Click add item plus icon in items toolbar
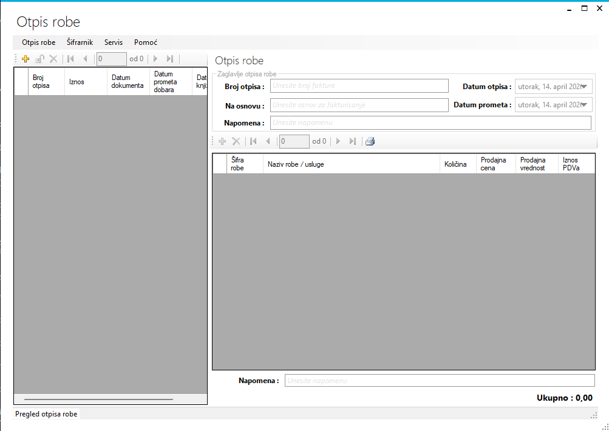The image size is (609, 431). pos(222,141)
